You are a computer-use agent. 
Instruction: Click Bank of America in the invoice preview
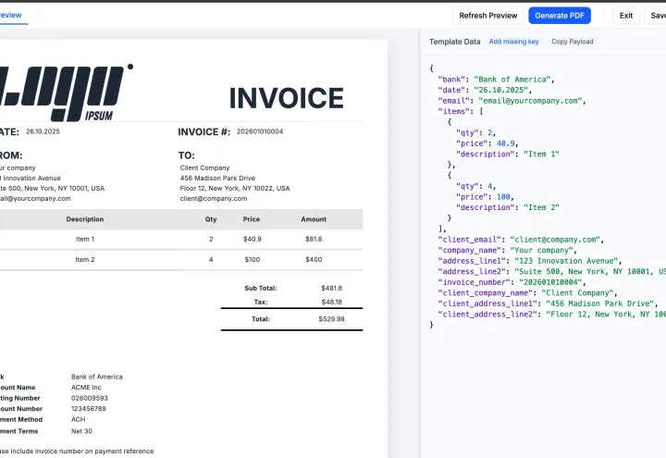coord(97,377)
